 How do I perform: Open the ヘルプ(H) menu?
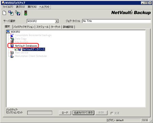tap(44, 7)
